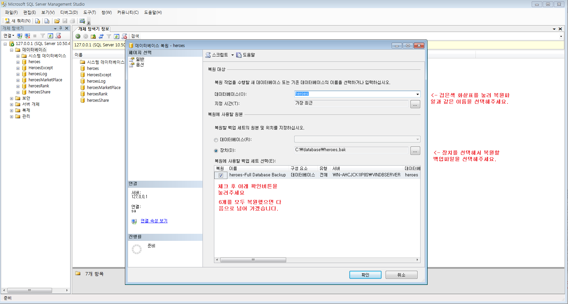Click the backup sets horizontal scrollbar thumb

(253, 260)
